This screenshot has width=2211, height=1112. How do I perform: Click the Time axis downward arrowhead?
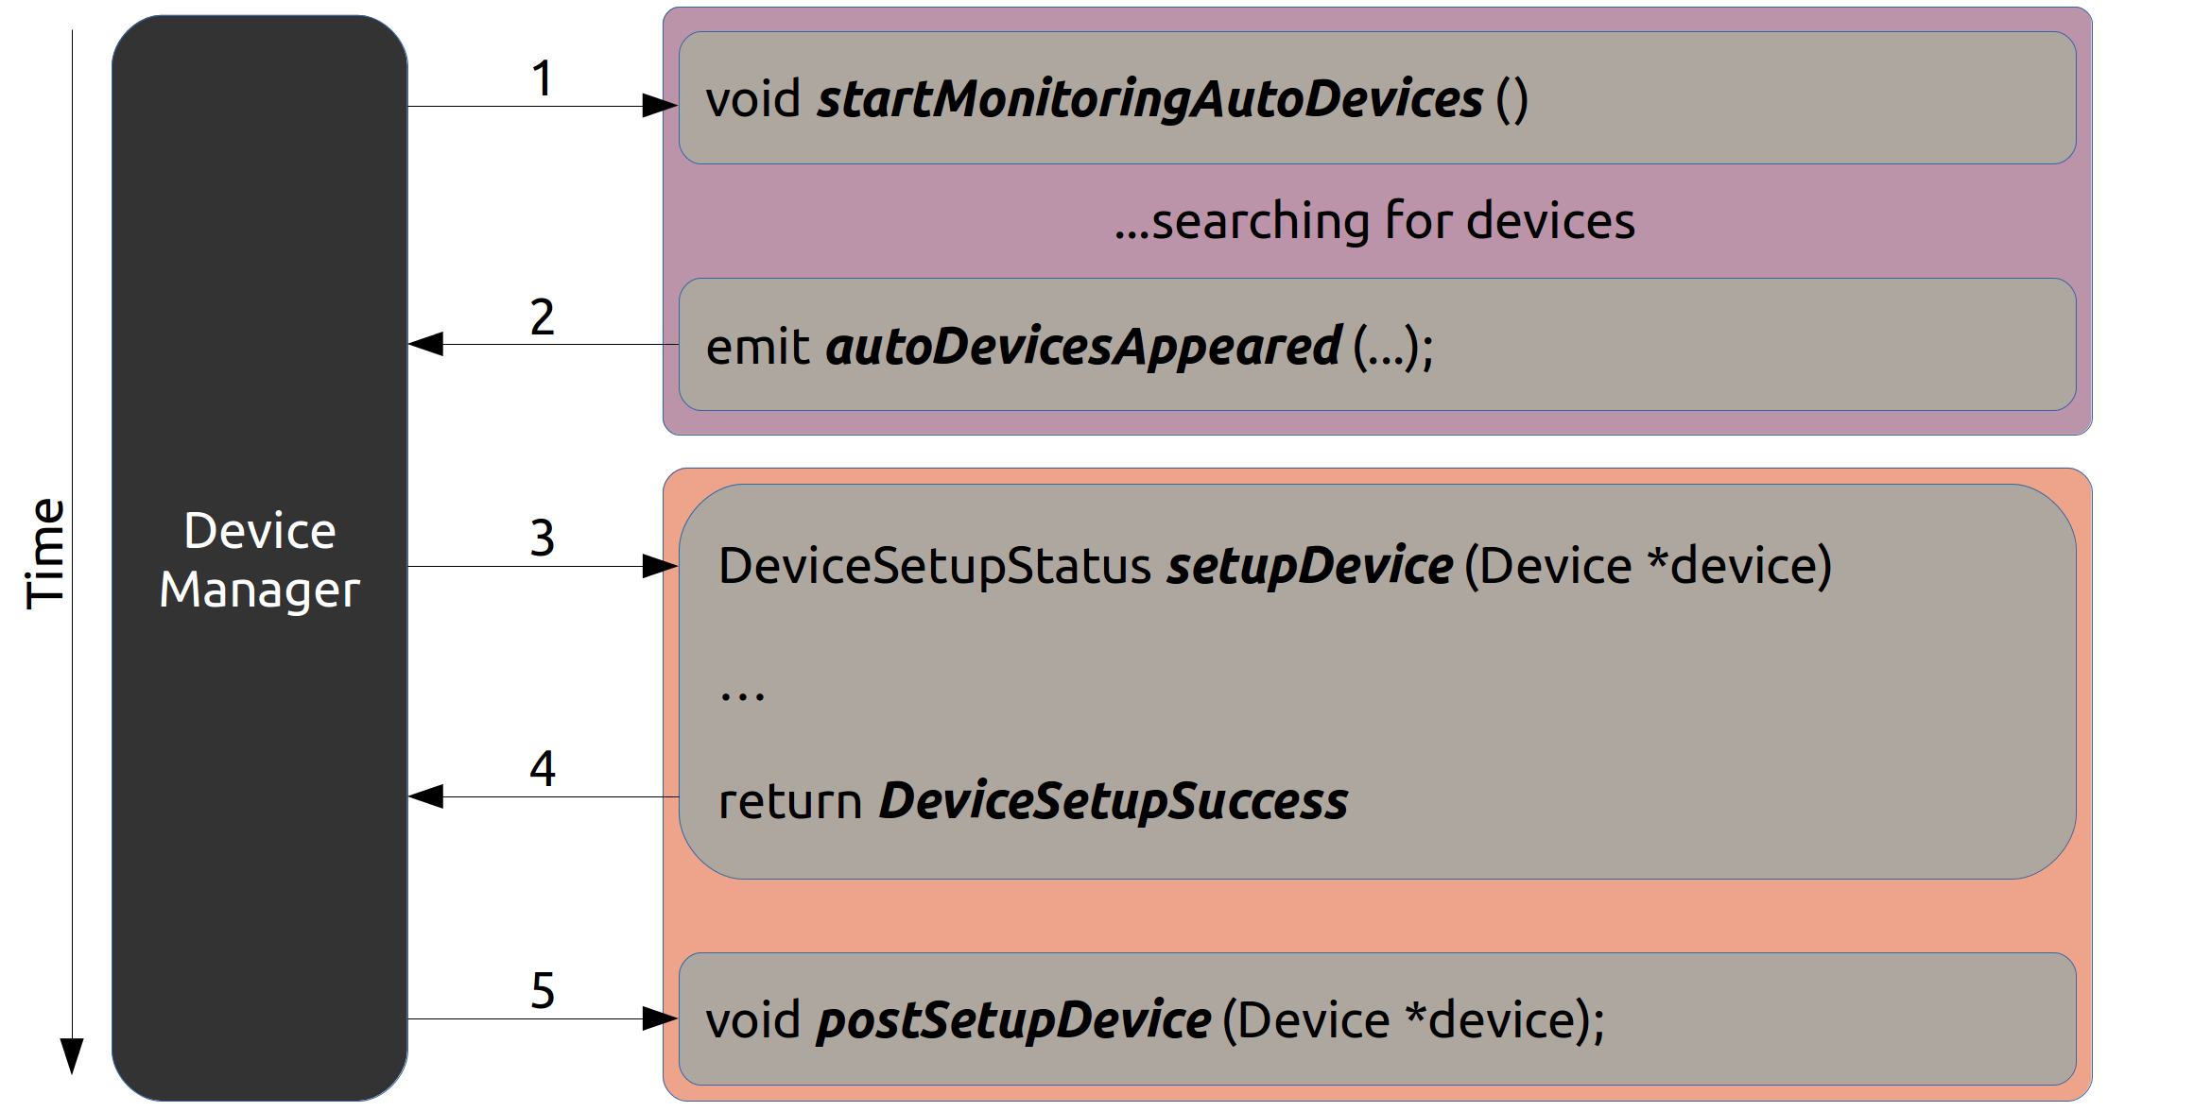point(72,1056)
